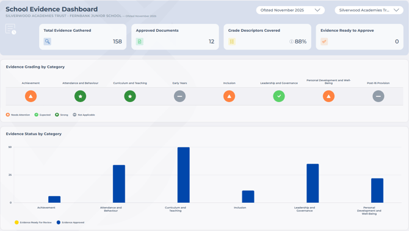
Task: Click the Grade Descriptors Covered card title
Action: pyautogui.click(x=254, y=31)
